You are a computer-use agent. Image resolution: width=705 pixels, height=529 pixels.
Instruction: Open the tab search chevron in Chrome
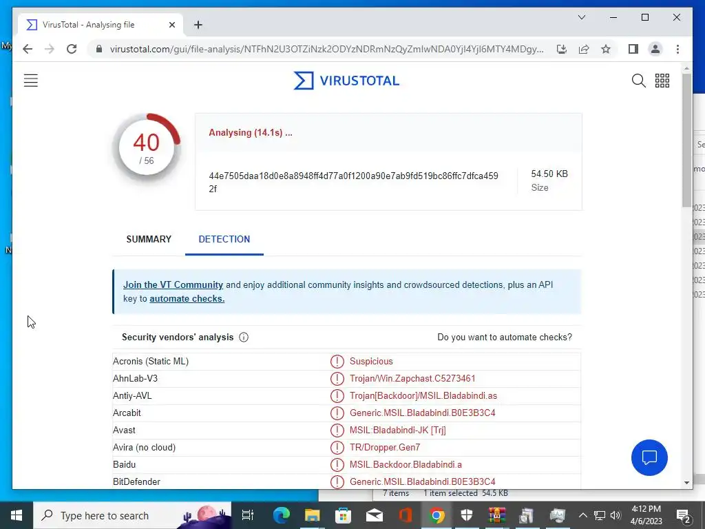click(581, 17)
